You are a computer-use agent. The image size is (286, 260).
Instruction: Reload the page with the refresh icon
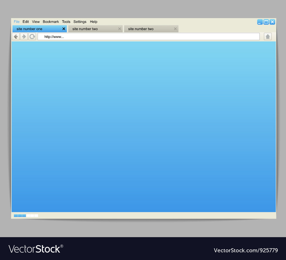tap(32, 37)
